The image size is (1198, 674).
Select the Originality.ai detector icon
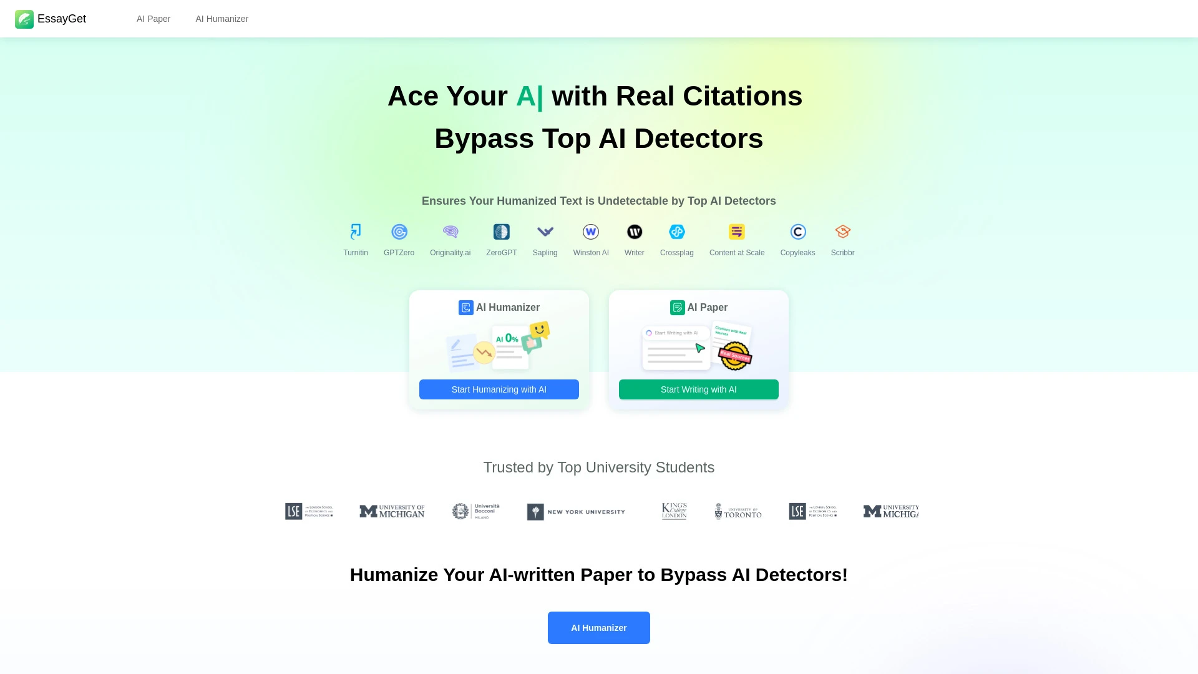click(450, 232)
